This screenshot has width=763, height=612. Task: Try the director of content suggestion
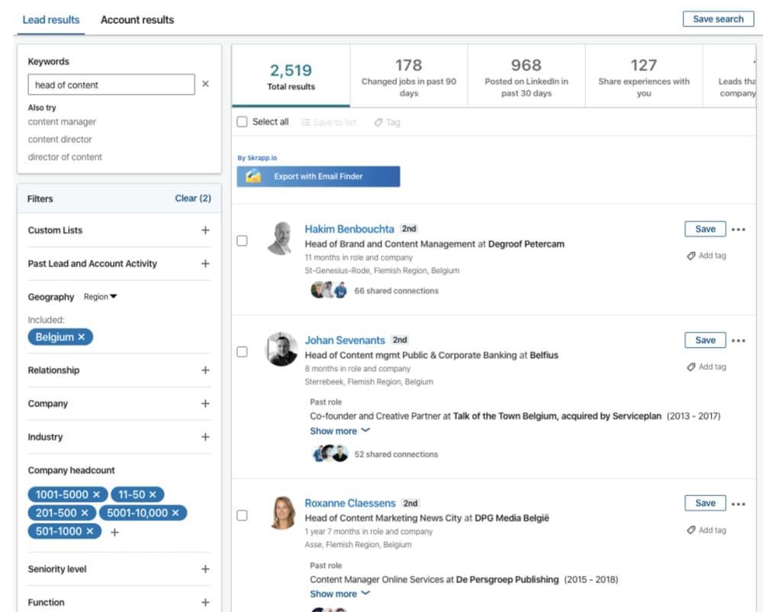tap(65, 157)
